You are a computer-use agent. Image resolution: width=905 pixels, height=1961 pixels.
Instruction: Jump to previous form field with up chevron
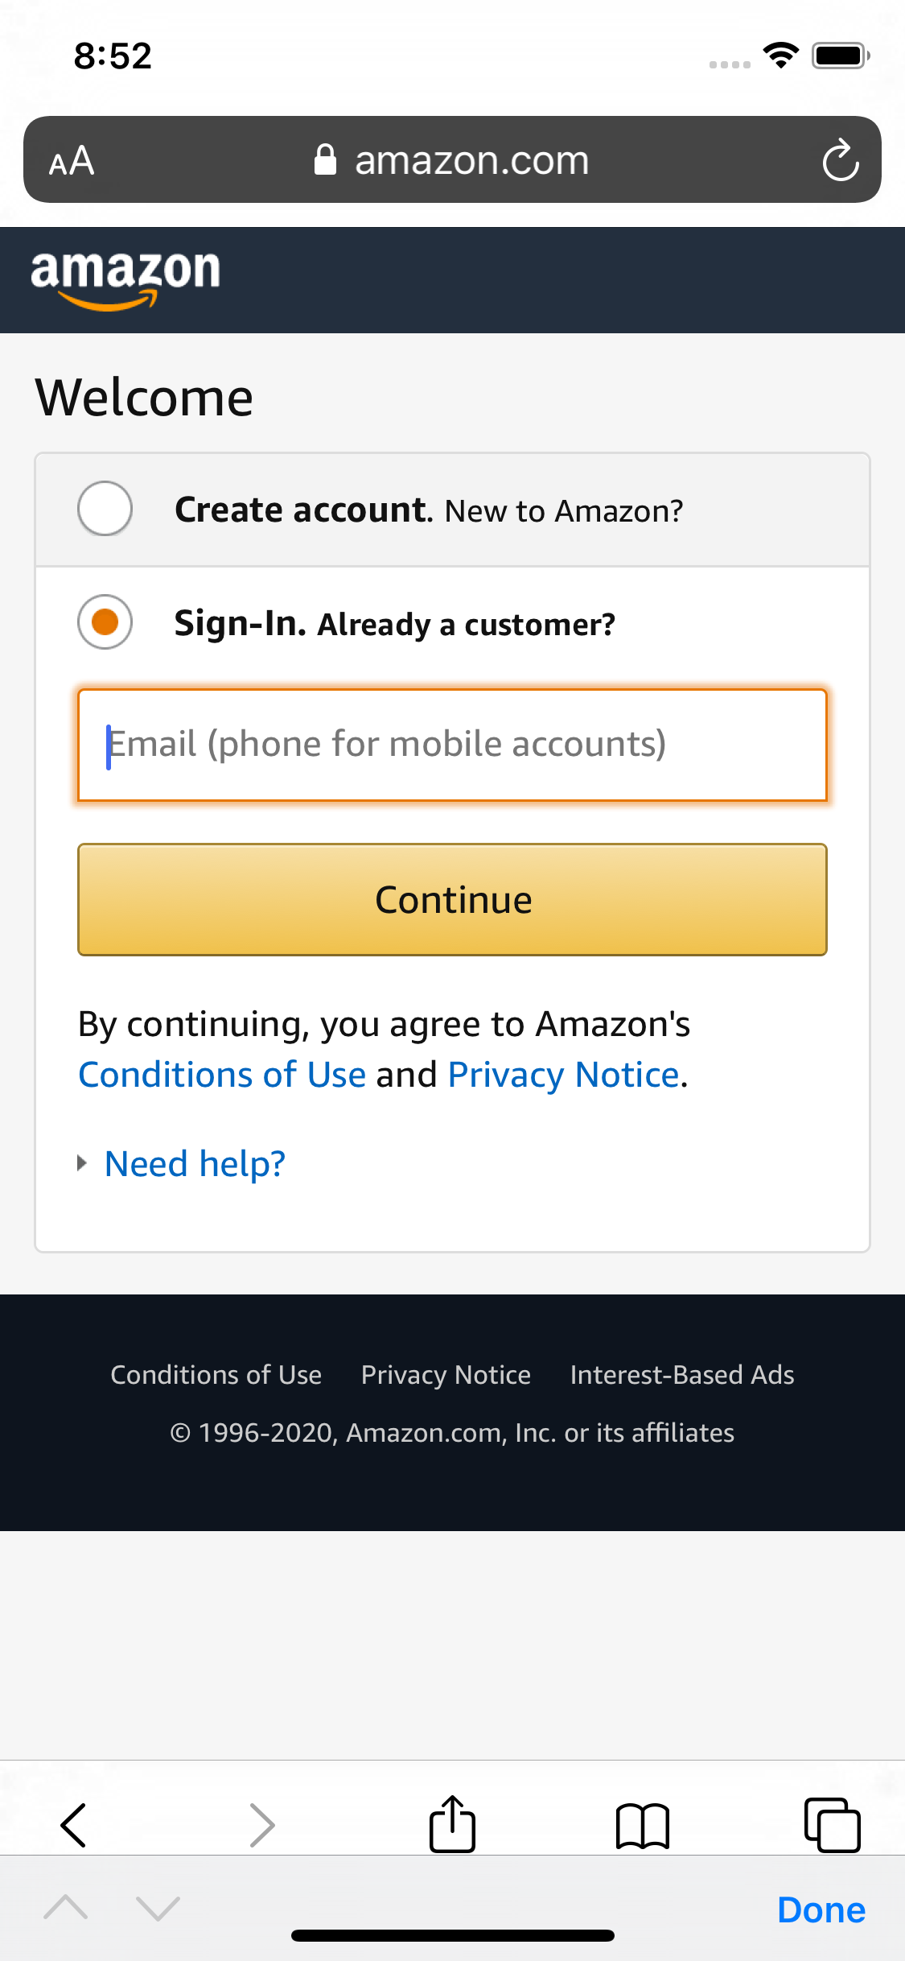click(x=65, y=1908)
